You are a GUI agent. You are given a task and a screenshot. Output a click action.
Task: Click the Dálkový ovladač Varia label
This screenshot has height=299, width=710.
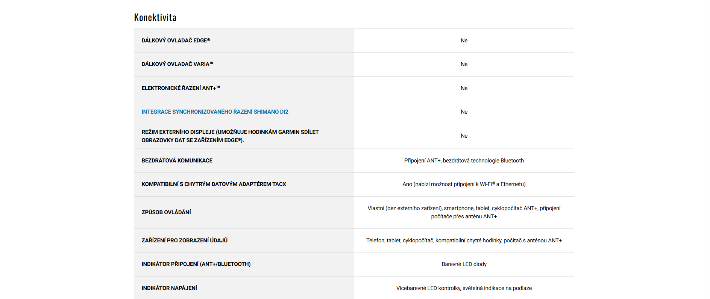tap(177, 64)
